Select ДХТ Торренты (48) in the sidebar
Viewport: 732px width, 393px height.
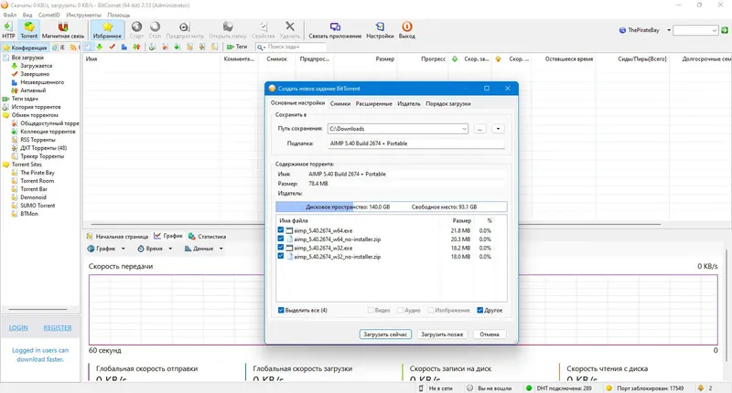[43, 148]
